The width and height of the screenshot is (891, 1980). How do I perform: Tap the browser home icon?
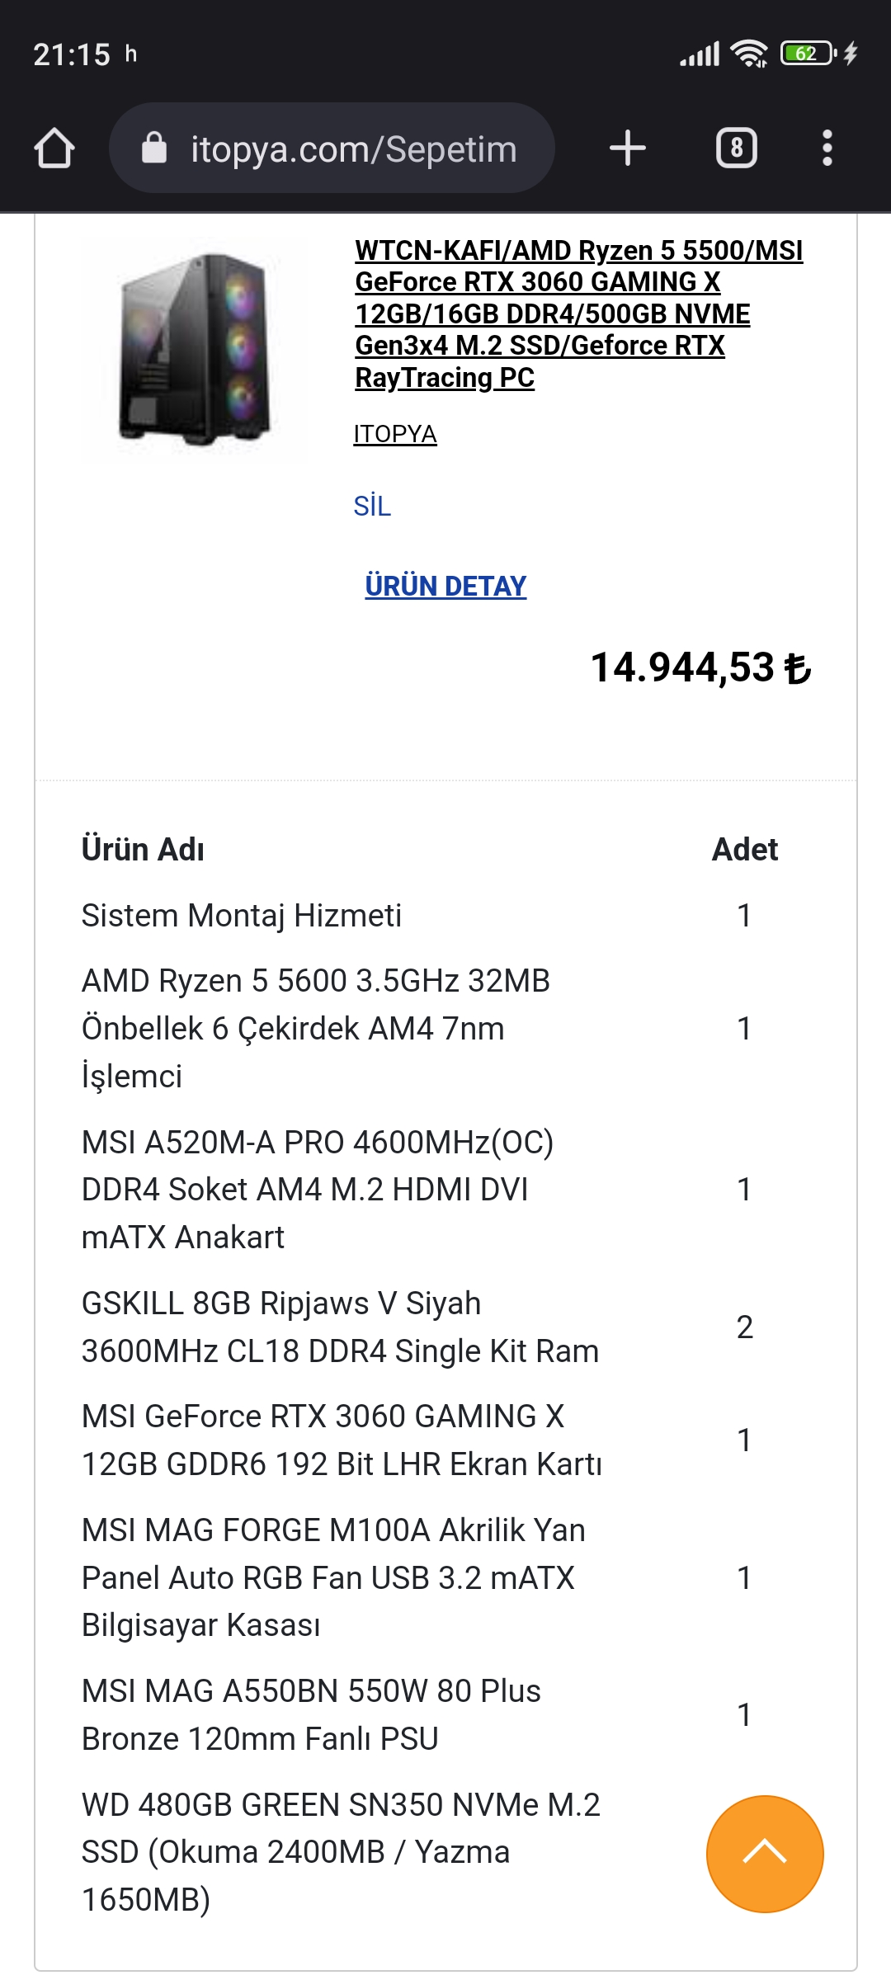click(x=54, y=149)
